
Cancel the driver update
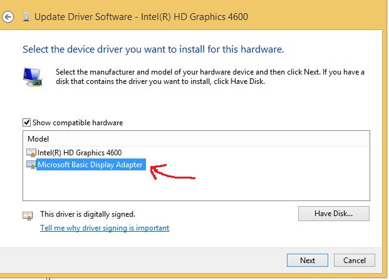click(355, 260)
